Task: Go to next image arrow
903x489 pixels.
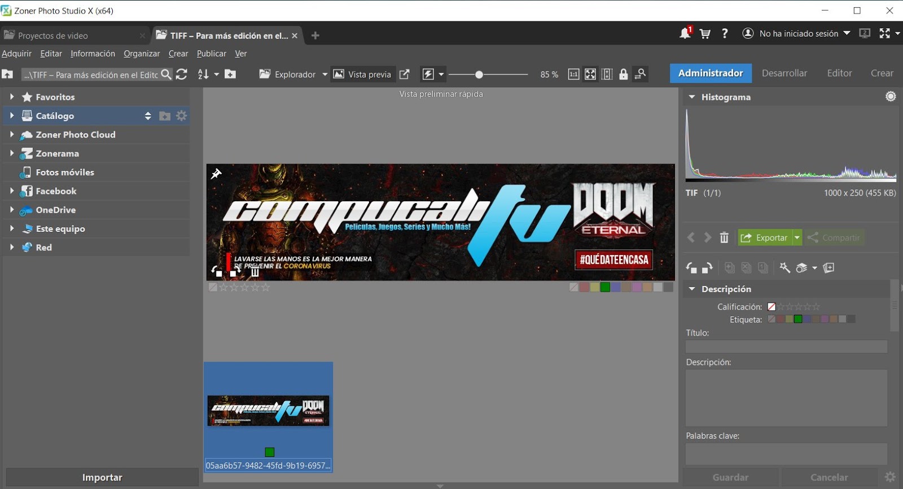Action: click(x=708, y=237)
